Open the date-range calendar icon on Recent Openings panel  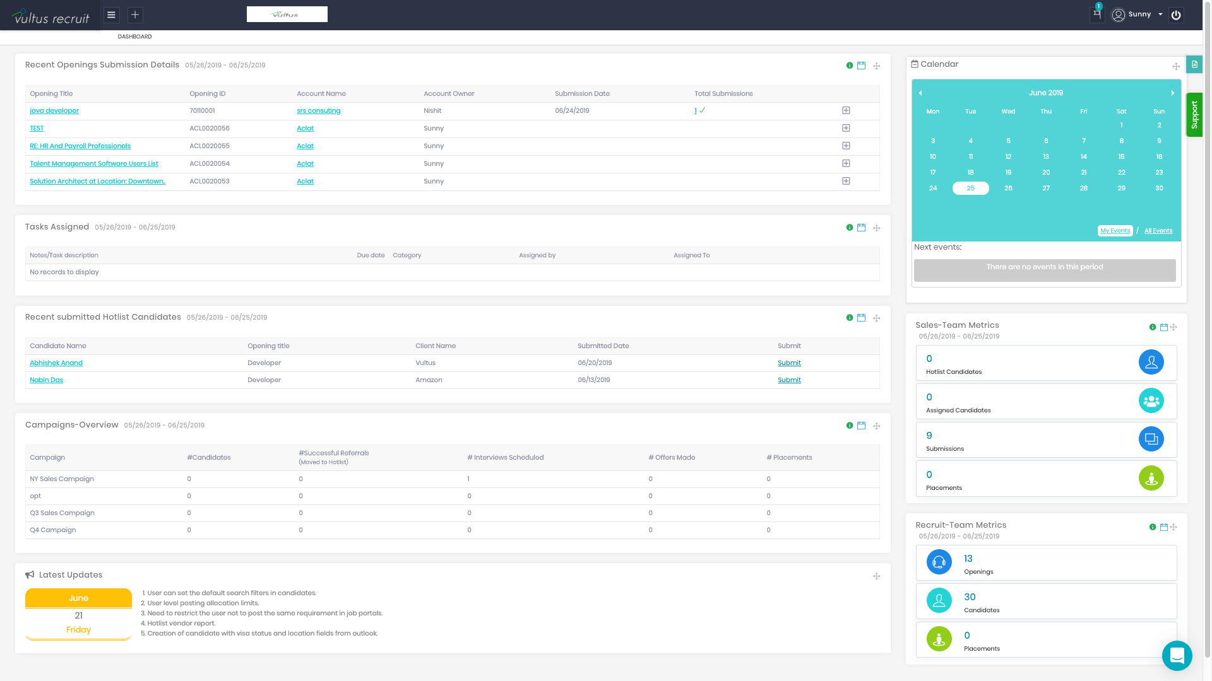(862, 65)
